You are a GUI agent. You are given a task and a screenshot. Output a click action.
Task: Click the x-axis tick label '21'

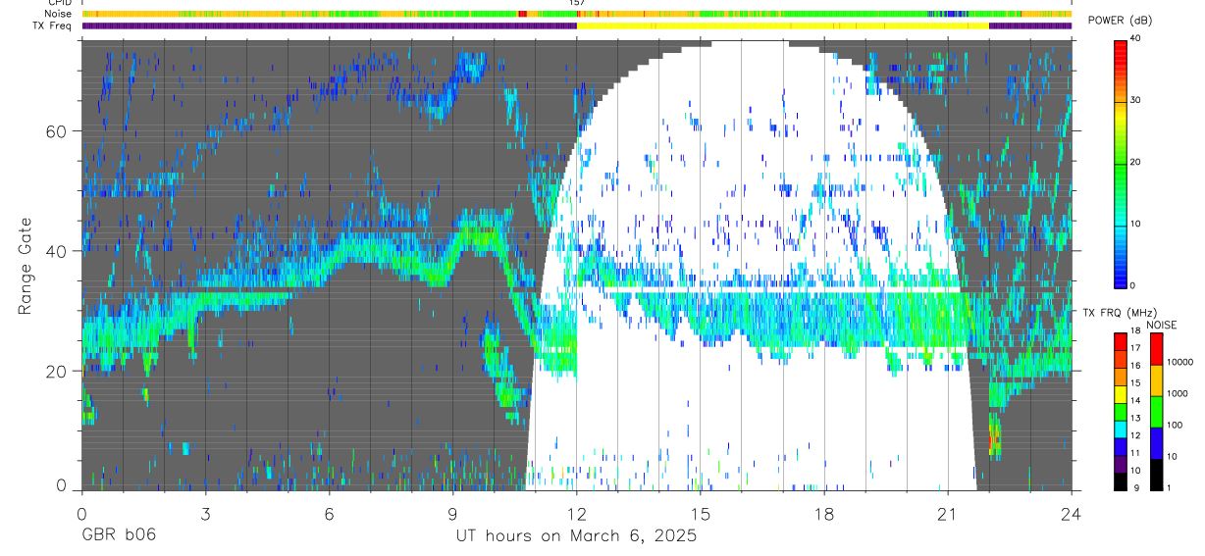click(948, 513)
